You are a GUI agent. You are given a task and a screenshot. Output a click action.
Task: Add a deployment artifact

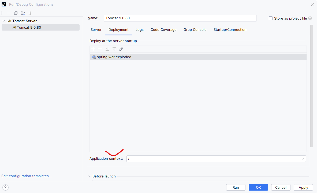(93, 49)
